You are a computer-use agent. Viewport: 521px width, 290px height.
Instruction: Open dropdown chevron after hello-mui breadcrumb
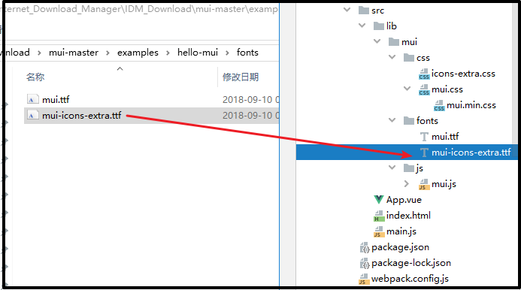(227, 53)
